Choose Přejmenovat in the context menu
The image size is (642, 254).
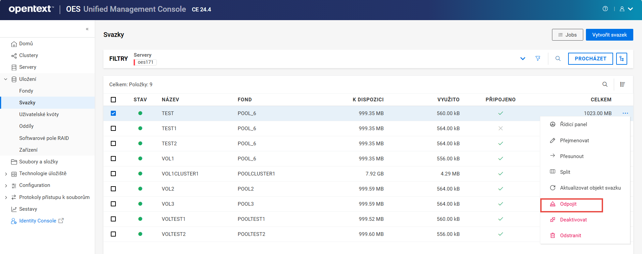[x=574, y=141]
